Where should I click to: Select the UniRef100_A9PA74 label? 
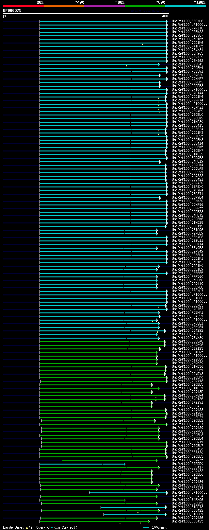(x=187, y=100)
